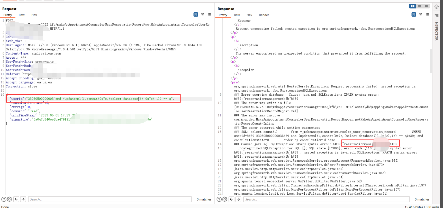Open search settings gear under Response panel
The width and height of the screenshot is (443, 208).
point(225,199)
